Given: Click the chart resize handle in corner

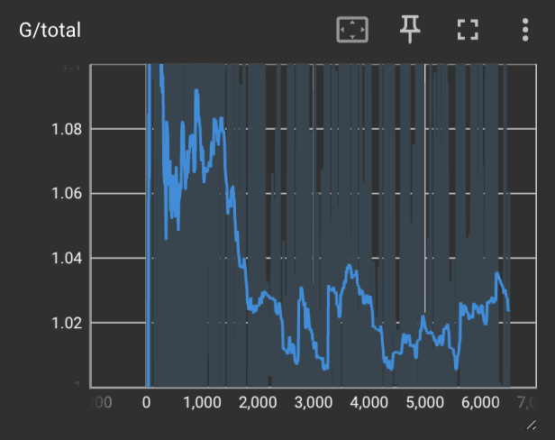Looking at the screenshot, I should click(532, 425).
